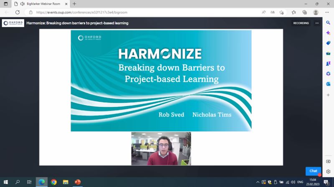334x187 pixels.
Task: Click the safely remove USB tray icon
Action: coord(276,182)
